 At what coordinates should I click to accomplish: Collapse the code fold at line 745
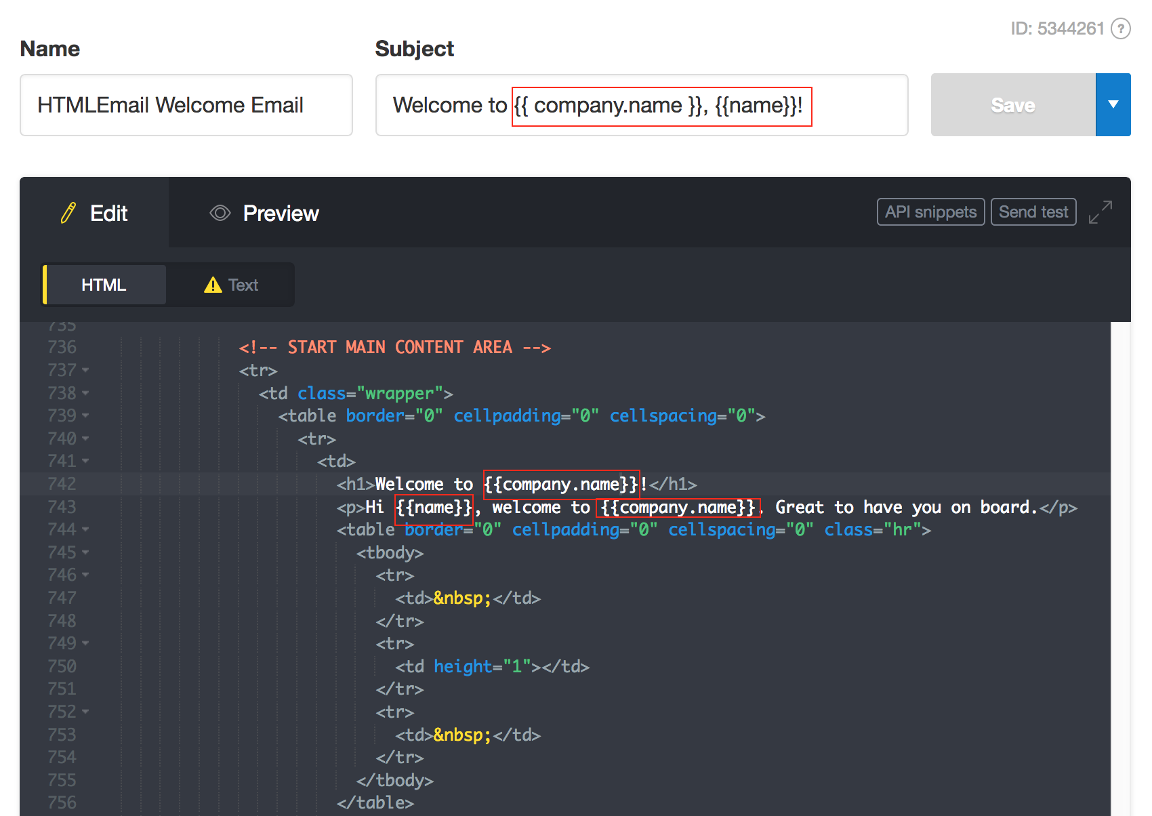click(85, 552)
